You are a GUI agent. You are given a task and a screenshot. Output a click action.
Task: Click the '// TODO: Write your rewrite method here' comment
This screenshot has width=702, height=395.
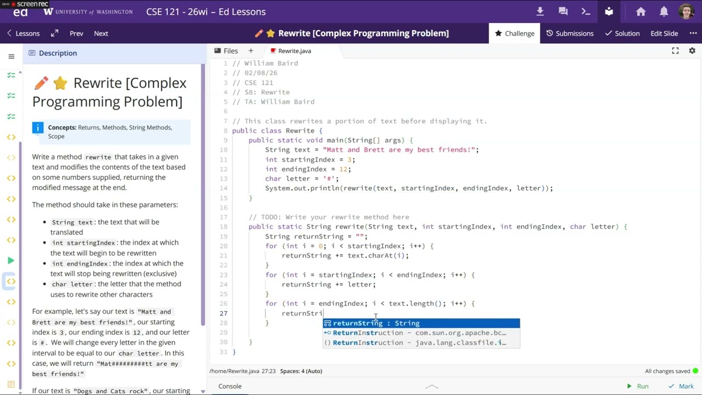[x=329, y=217]
